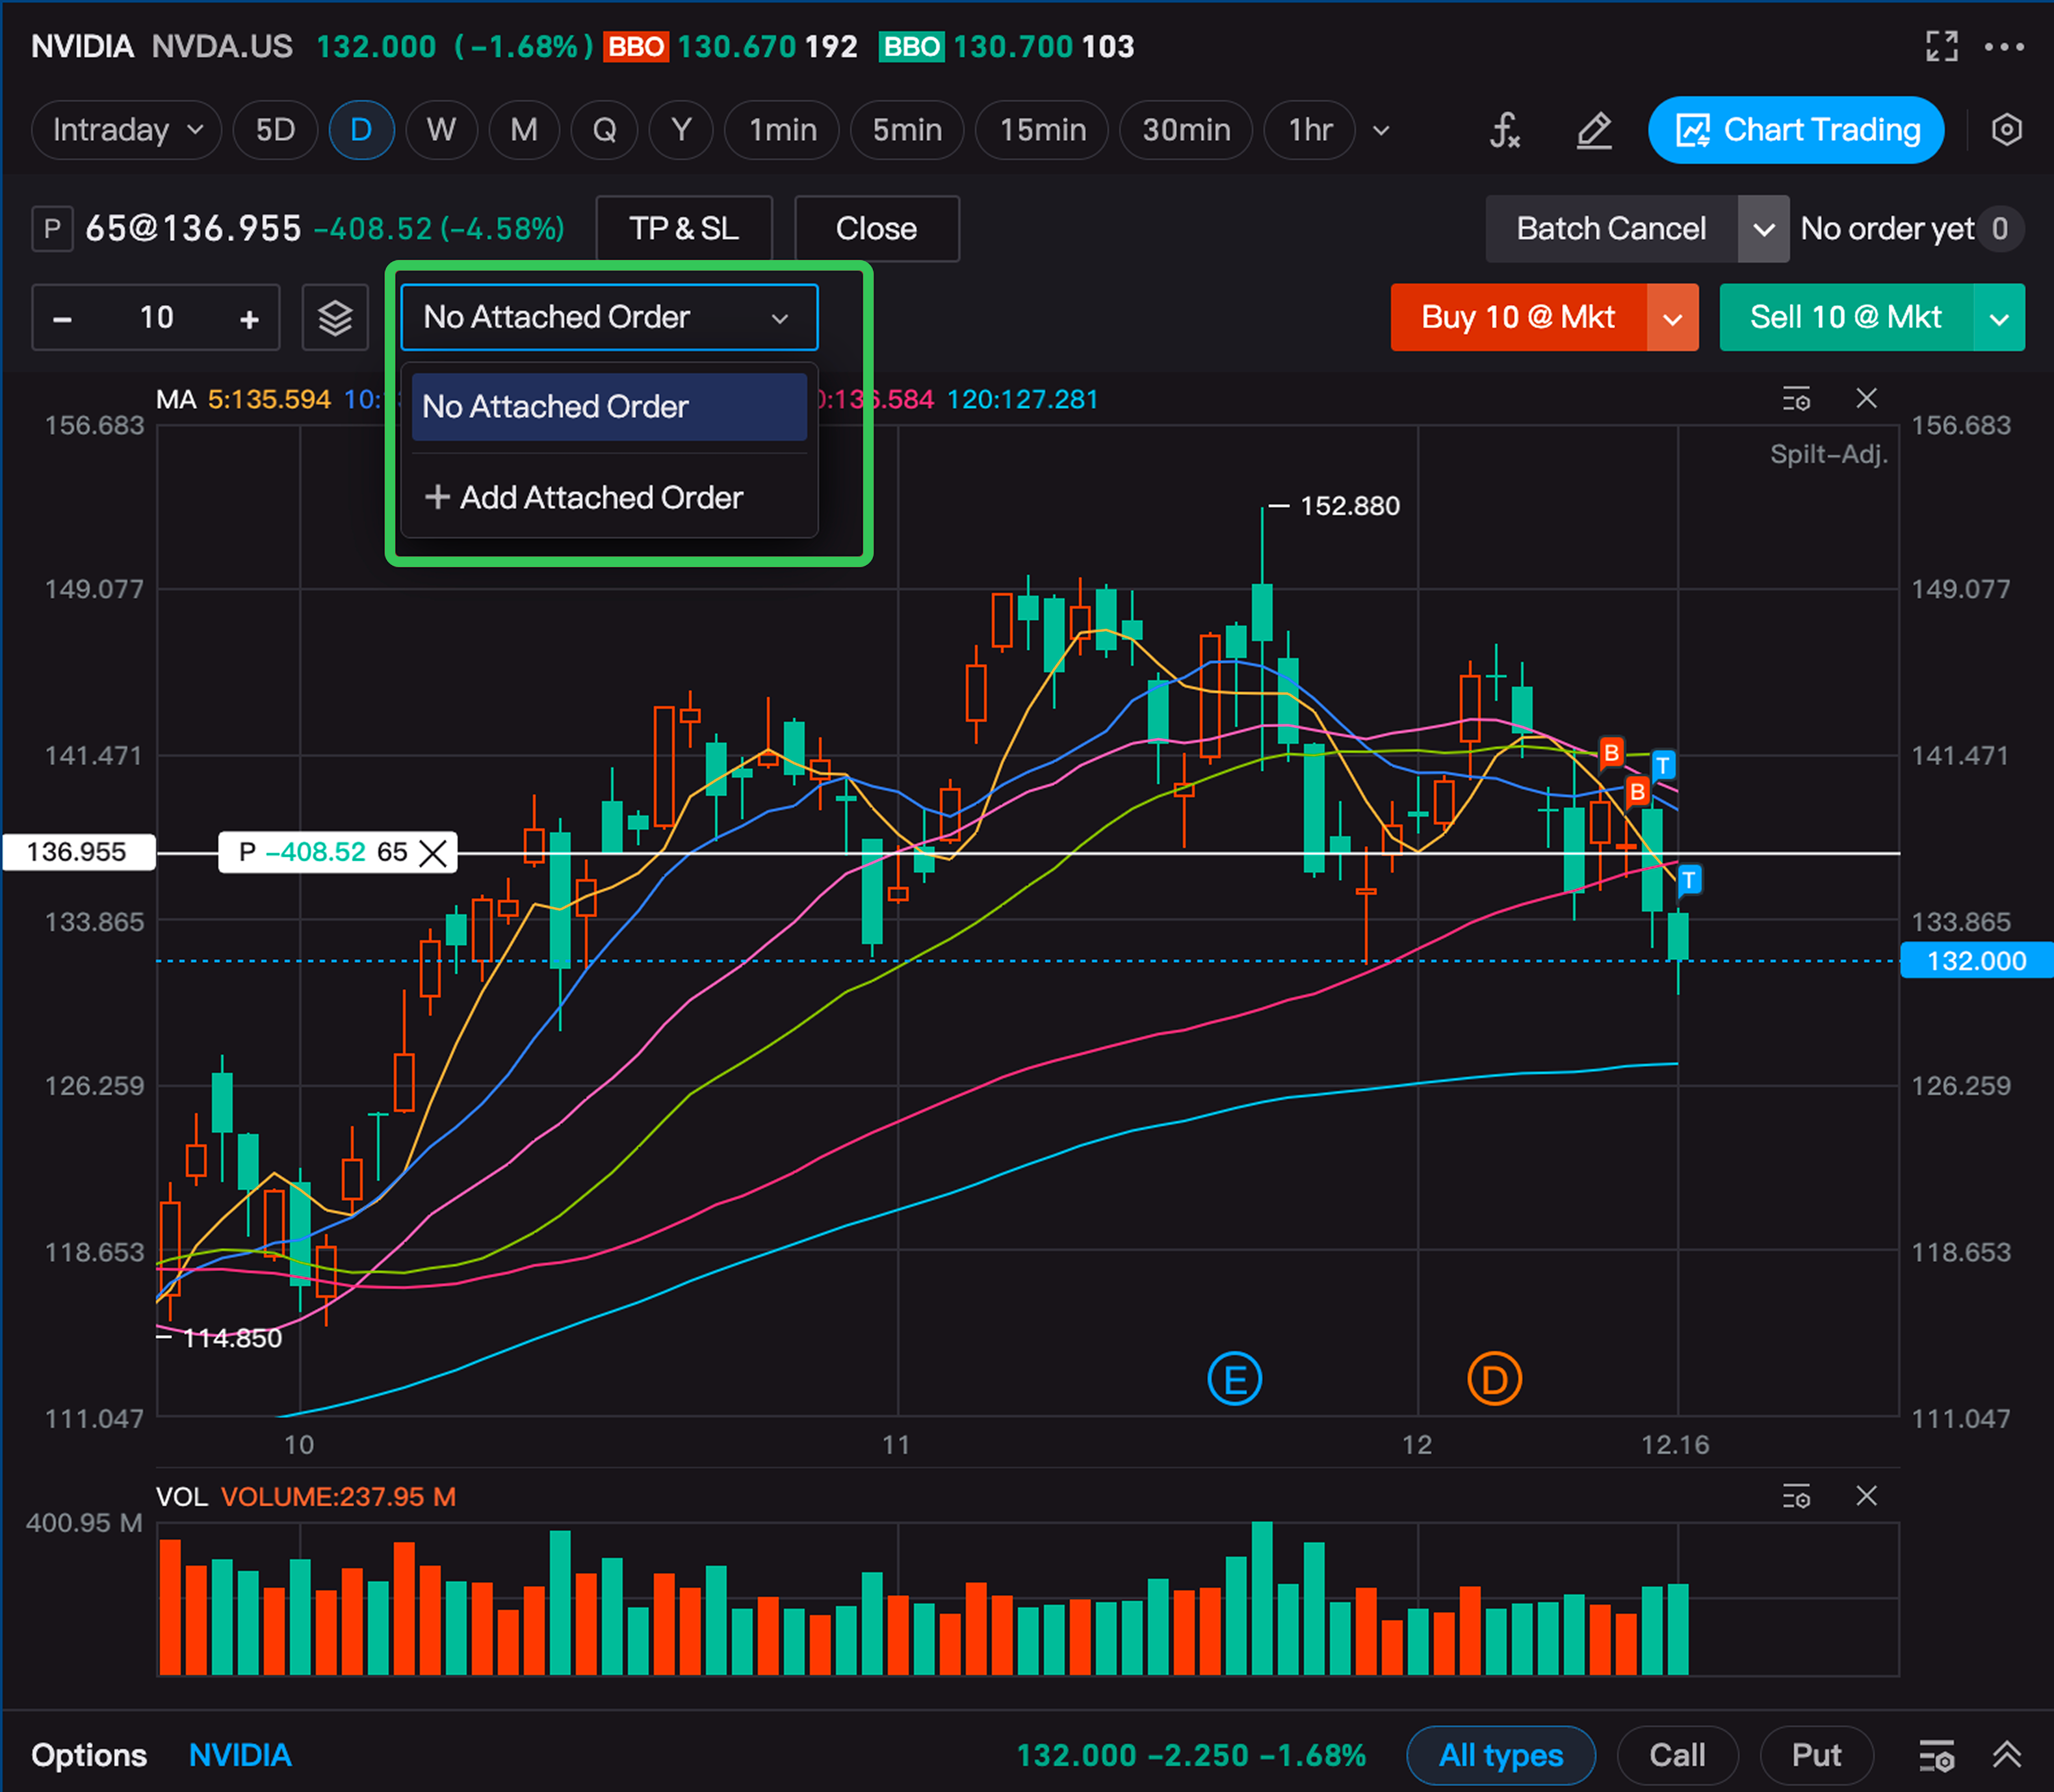This screenshot has height=1792, width=2054.
Task: Click the dividend D marker
Action: pyautogui.click(x=1493, y=1379)
